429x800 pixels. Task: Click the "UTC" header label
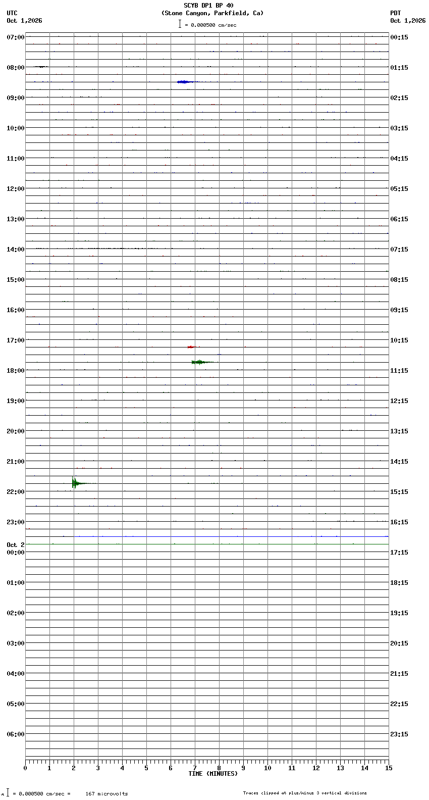(x=12, y=13)
